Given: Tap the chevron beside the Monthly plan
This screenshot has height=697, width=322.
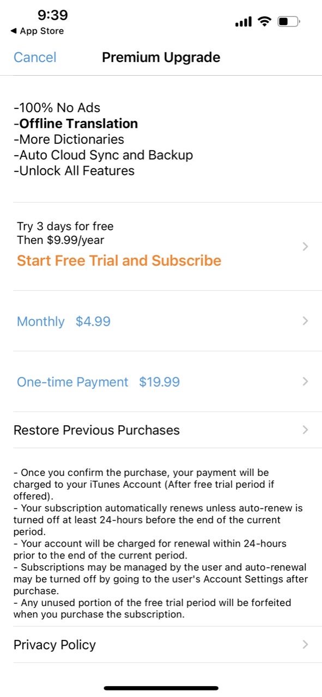Looking at the screenshot, I should (x=305, y=321).
